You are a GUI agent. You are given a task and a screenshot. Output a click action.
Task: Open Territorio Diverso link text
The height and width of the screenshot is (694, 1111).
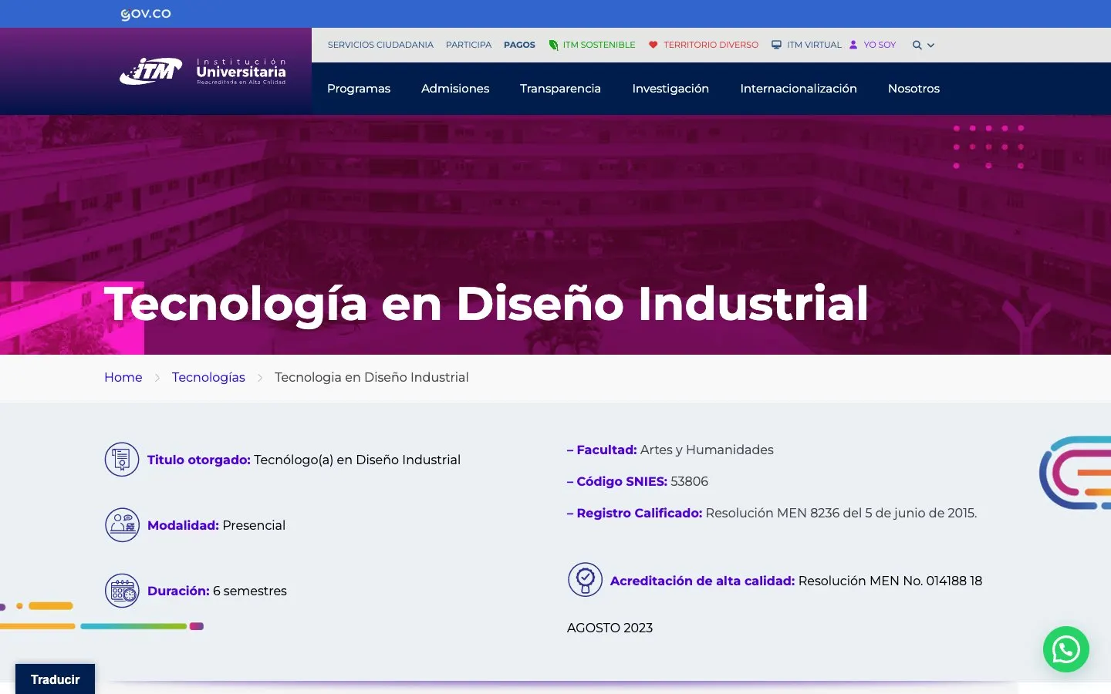pyautogui.click(x=711, y=45)
